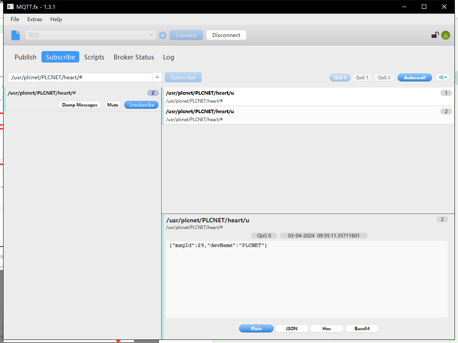Screen dimensions: 458x343
Task: Toggle Autoscroll for messages
Action: (414, 77)
